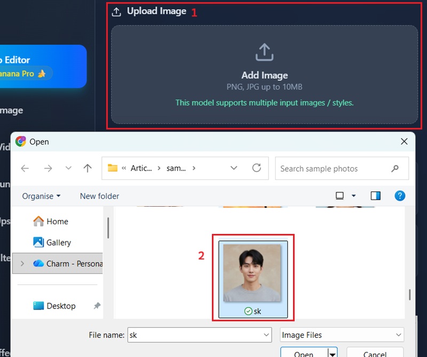Screen dimensions: 427x357
Task: Click the Add Image drop zone
Action: tap(264, 75)
